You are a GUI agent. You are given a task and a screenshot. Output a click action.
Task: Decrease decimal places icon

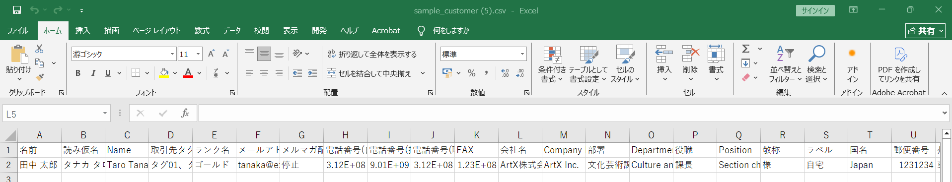(520, 73)
